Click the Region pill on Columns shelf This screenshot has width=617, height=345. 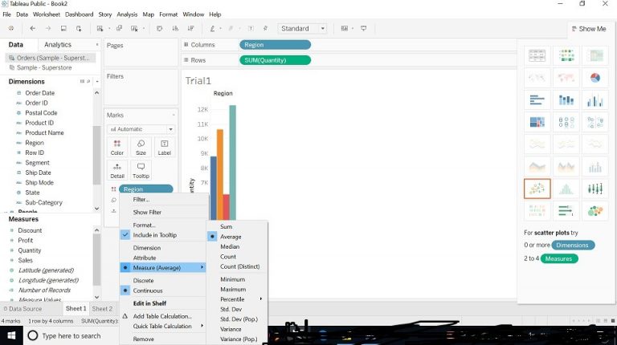[x=275, y=45]
